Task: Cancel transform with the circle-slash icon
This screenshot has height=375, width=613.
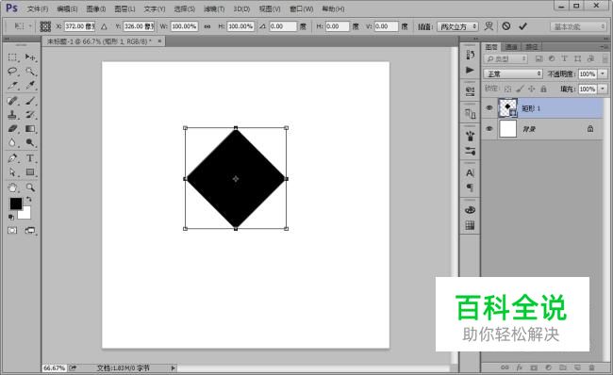Action: 506,26
